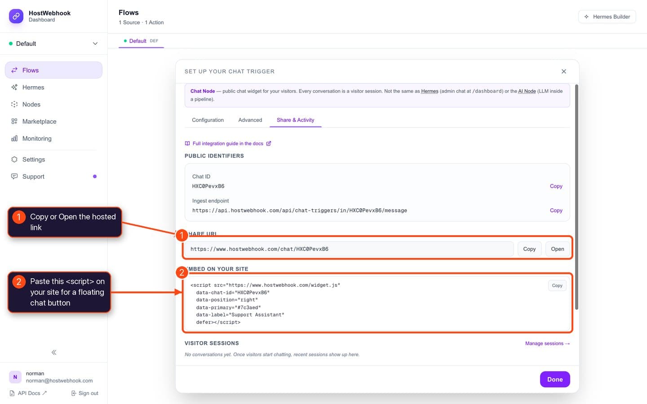Viewport: 647px width, 404px height.
Task: Switch to the Advanced tab
Action: click(250, 120)
